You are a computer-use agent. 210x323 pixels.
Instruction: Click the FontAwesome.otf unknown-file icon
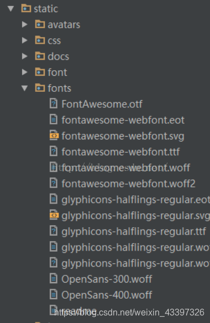pos(54,103)
